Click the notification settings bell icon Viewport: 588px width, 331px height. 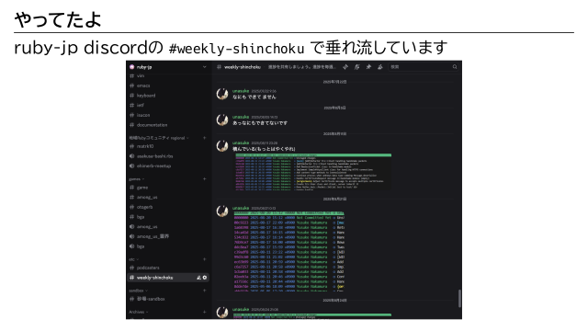click(x=357, y=67)
